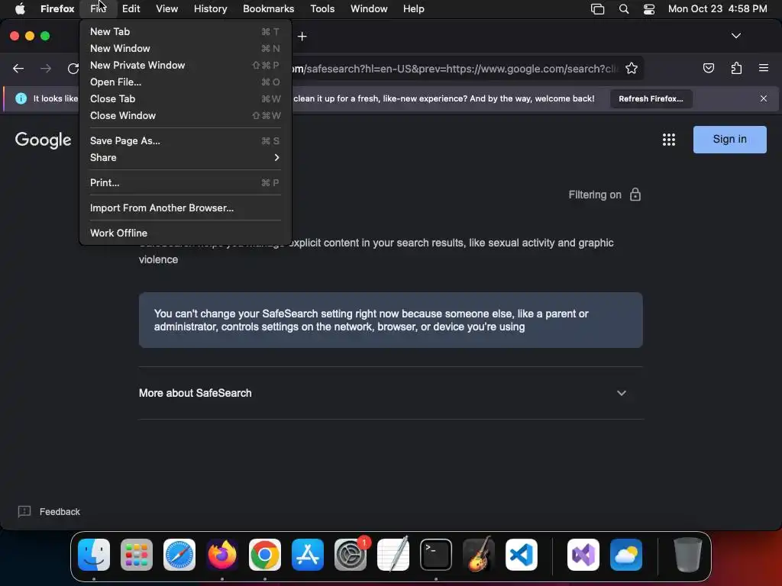Screen dimensions: 782x586
Task: Select Import From Another Browser…
Action: click(x=185, y=208)
